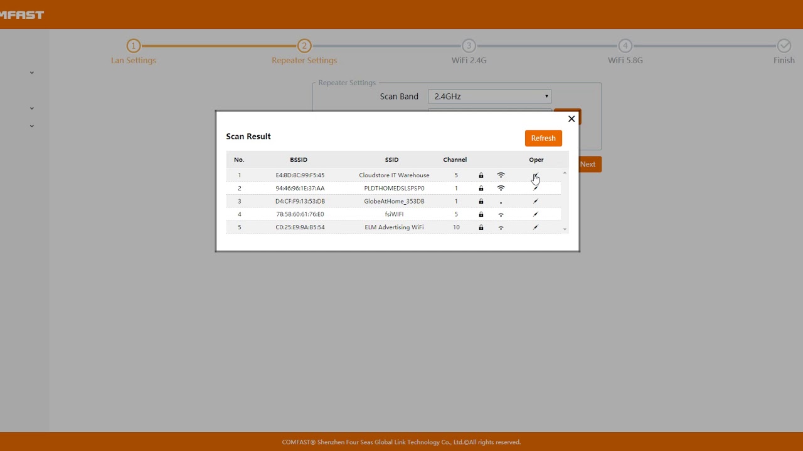Expand the third sidebar chevron
The height and width of the screenshot is (451, 803).
click(32, 126)
